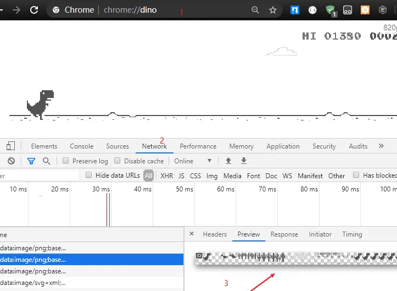Open the Application tab

click(x=283, y=146)
